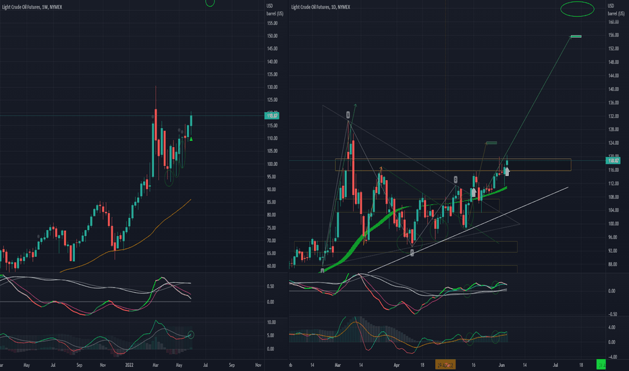Click the 155.00 price label on weekly axis
The width and height of the screenshot is (629, 371).
tap(273, 23)
